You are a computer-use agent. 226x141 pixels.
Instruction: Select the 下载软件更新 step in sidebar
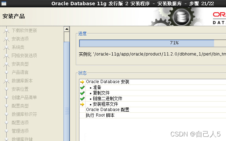tap(24, 30)
